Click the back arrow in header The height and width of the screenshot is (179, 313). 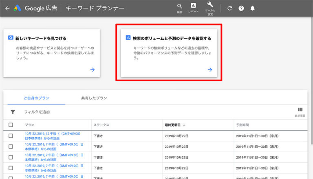coord(7,9)
